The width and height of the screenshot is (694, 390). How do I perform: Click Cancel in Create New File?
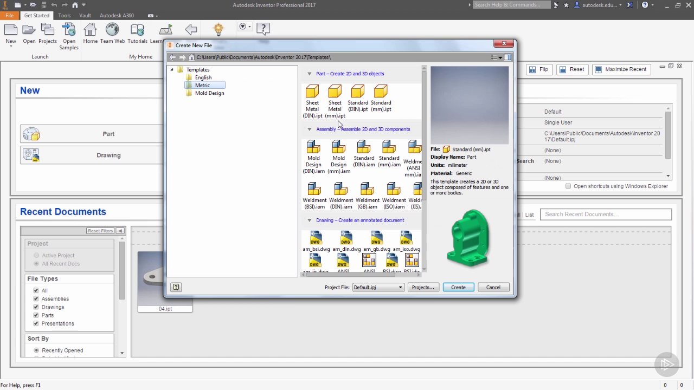click(493, 287)
